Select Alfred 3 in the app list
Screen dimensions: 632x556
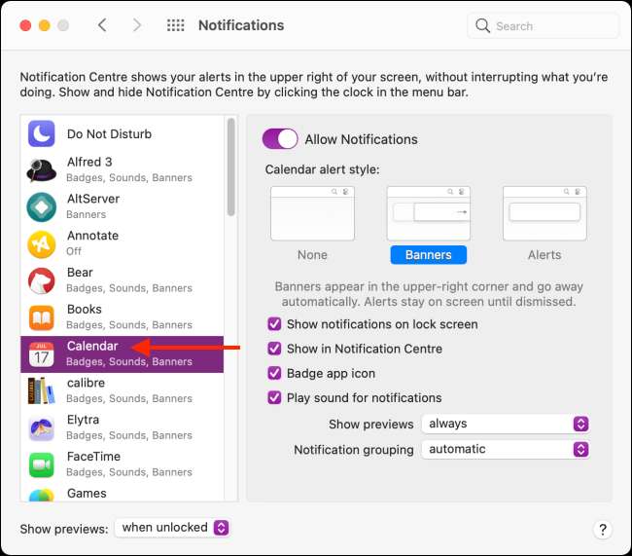pyautogui.click(x=123, y=170)
